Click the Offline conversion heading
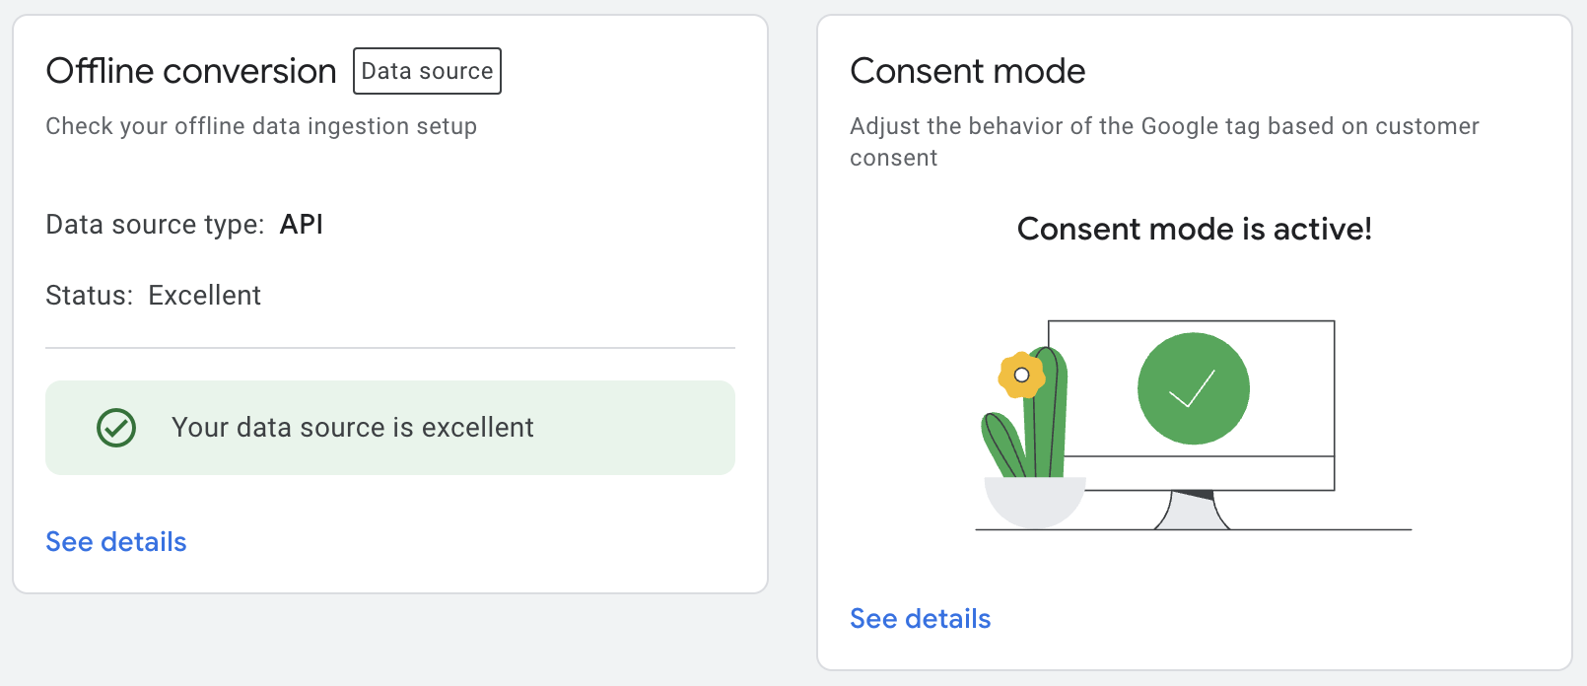Viewport: 1587px width, 686px height. (191, 71)
